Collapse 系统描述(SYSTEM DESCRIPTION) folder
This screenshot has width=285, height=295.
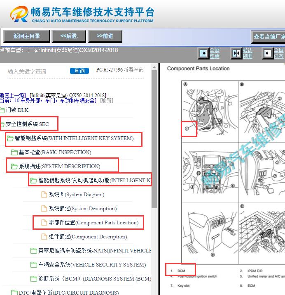[60, 167]
